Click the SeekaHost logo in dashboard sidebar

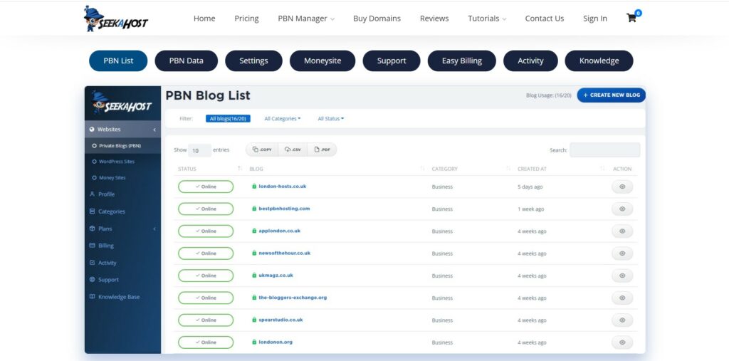(x=122, y=103)
